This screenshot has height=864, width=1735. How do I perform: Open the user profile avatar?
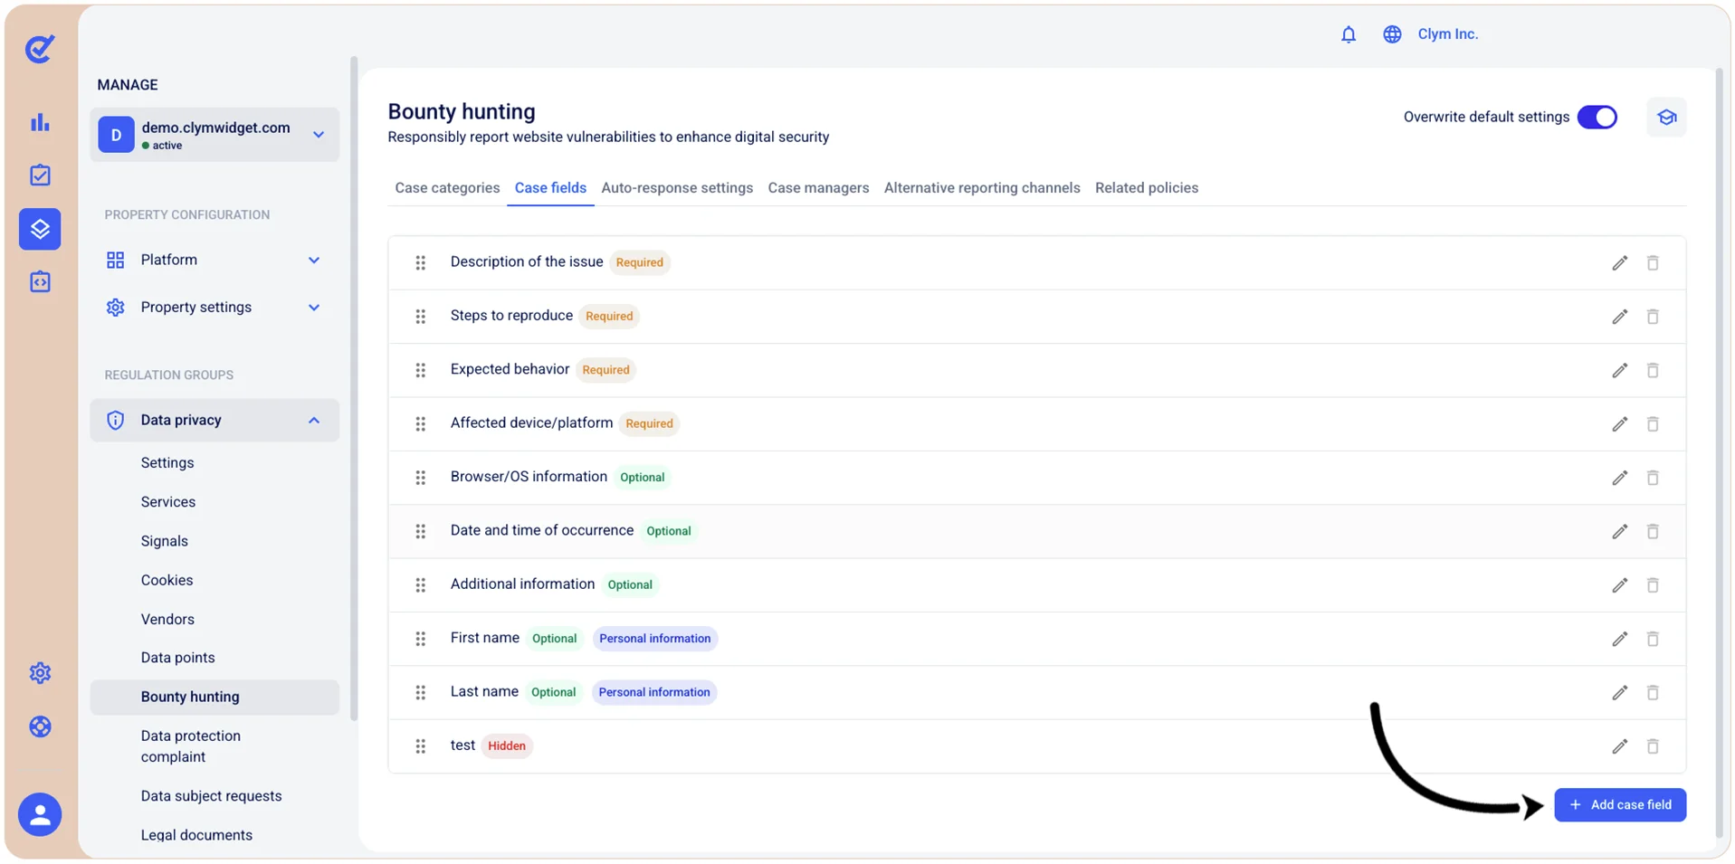[40, 815]
